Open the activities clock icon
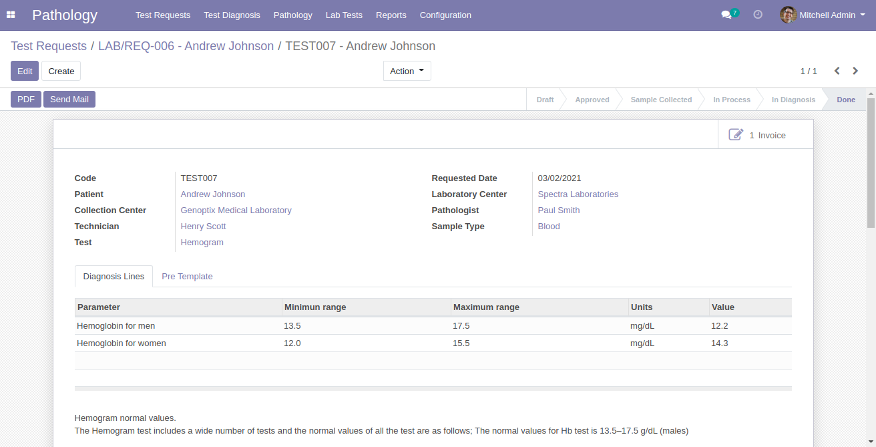The height and width of the screenshot is (447, 876). coord(758,15)
